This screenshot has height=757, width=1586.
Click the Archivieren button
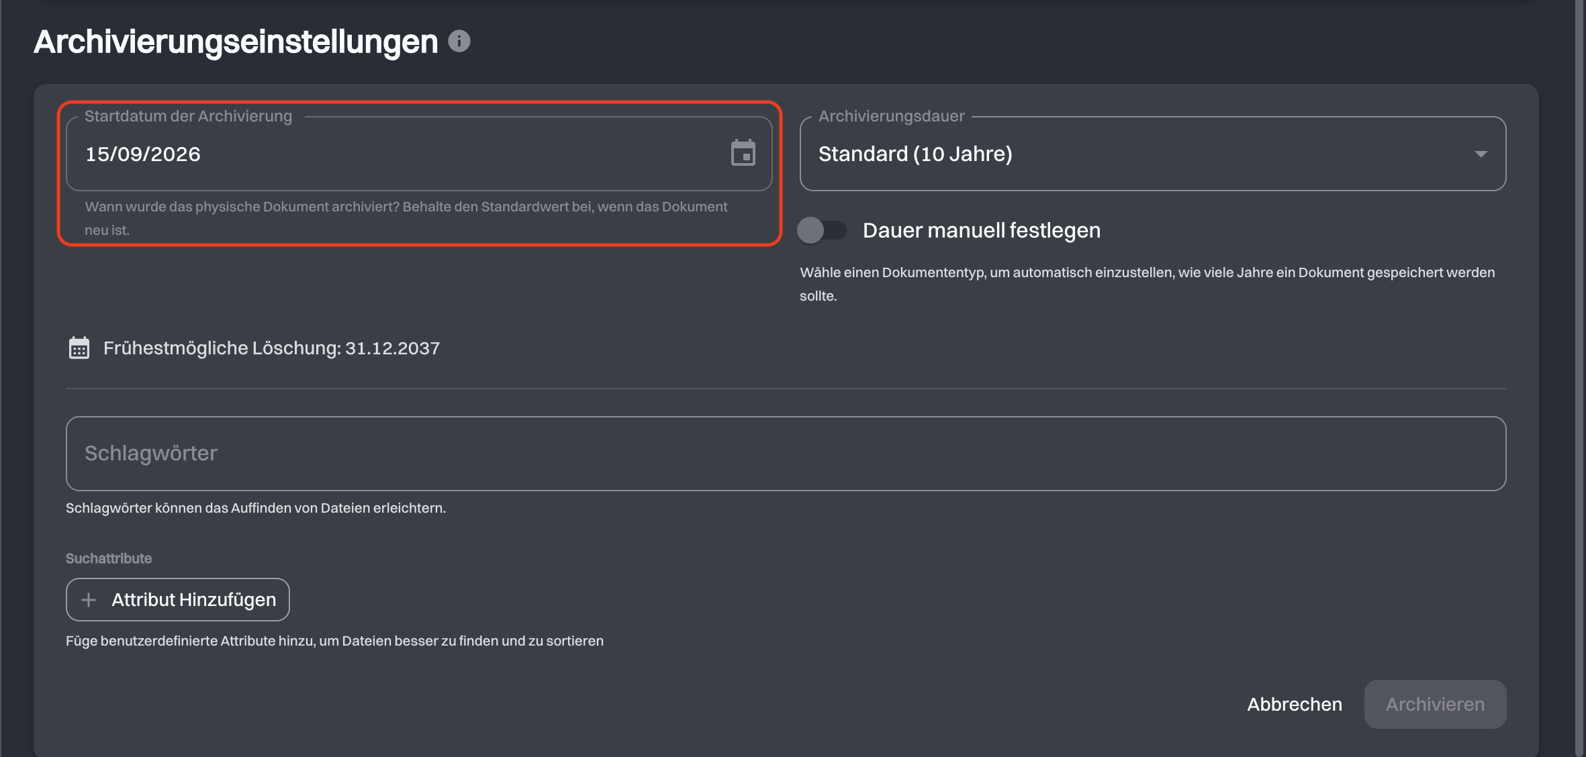[x=1435, y=704]
